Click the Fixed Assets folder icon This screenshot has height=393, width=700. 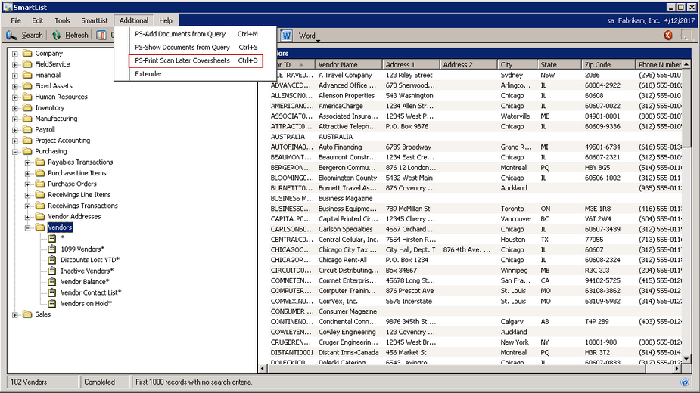(27, 85)
